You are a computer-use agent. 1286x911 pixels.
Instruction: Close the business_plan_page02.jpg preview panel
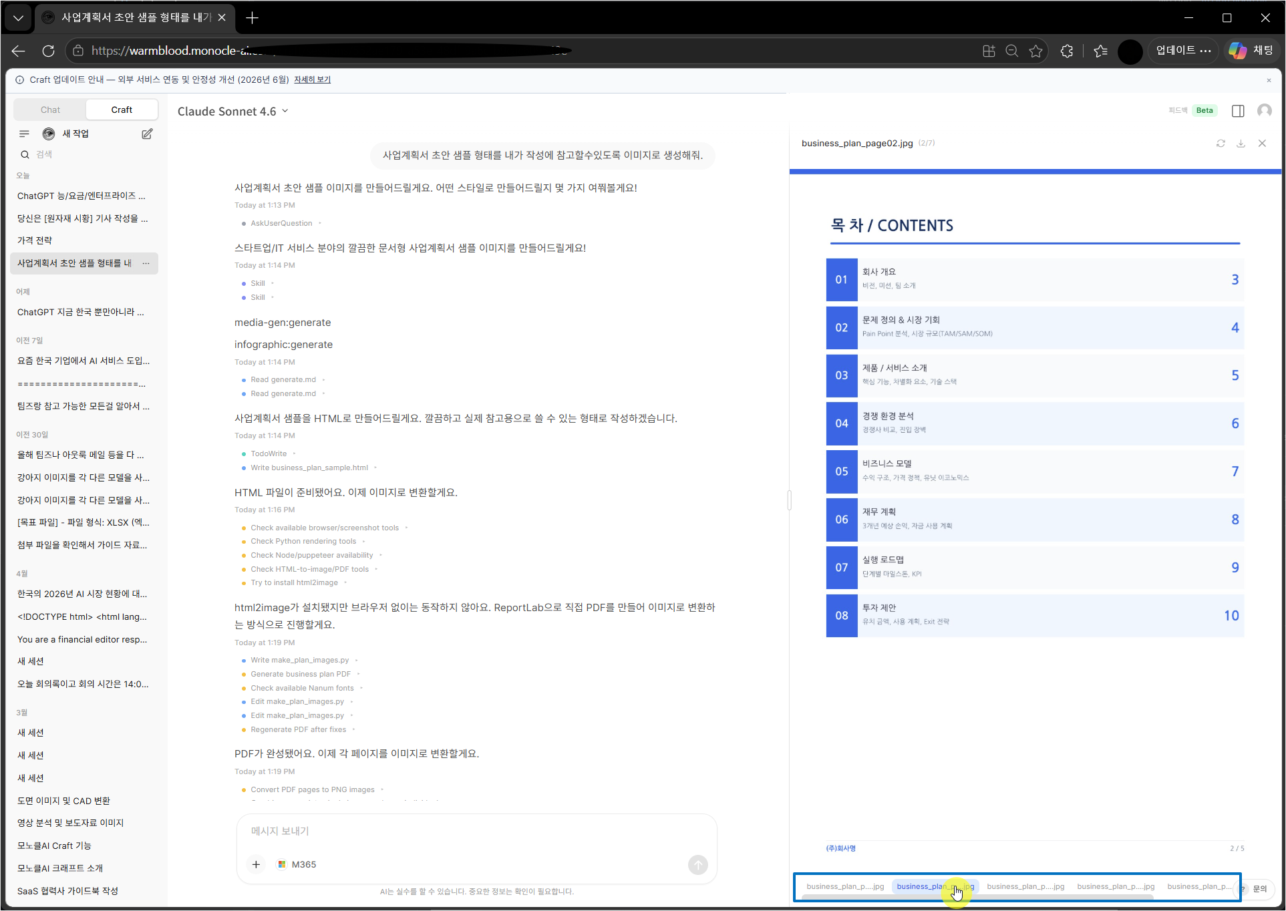coord(1262,144)
